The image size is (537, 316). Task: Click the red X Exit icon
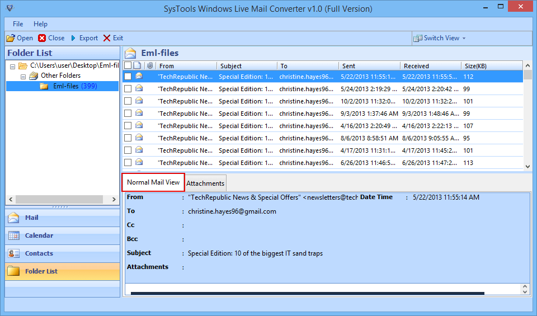click(107, 38)
